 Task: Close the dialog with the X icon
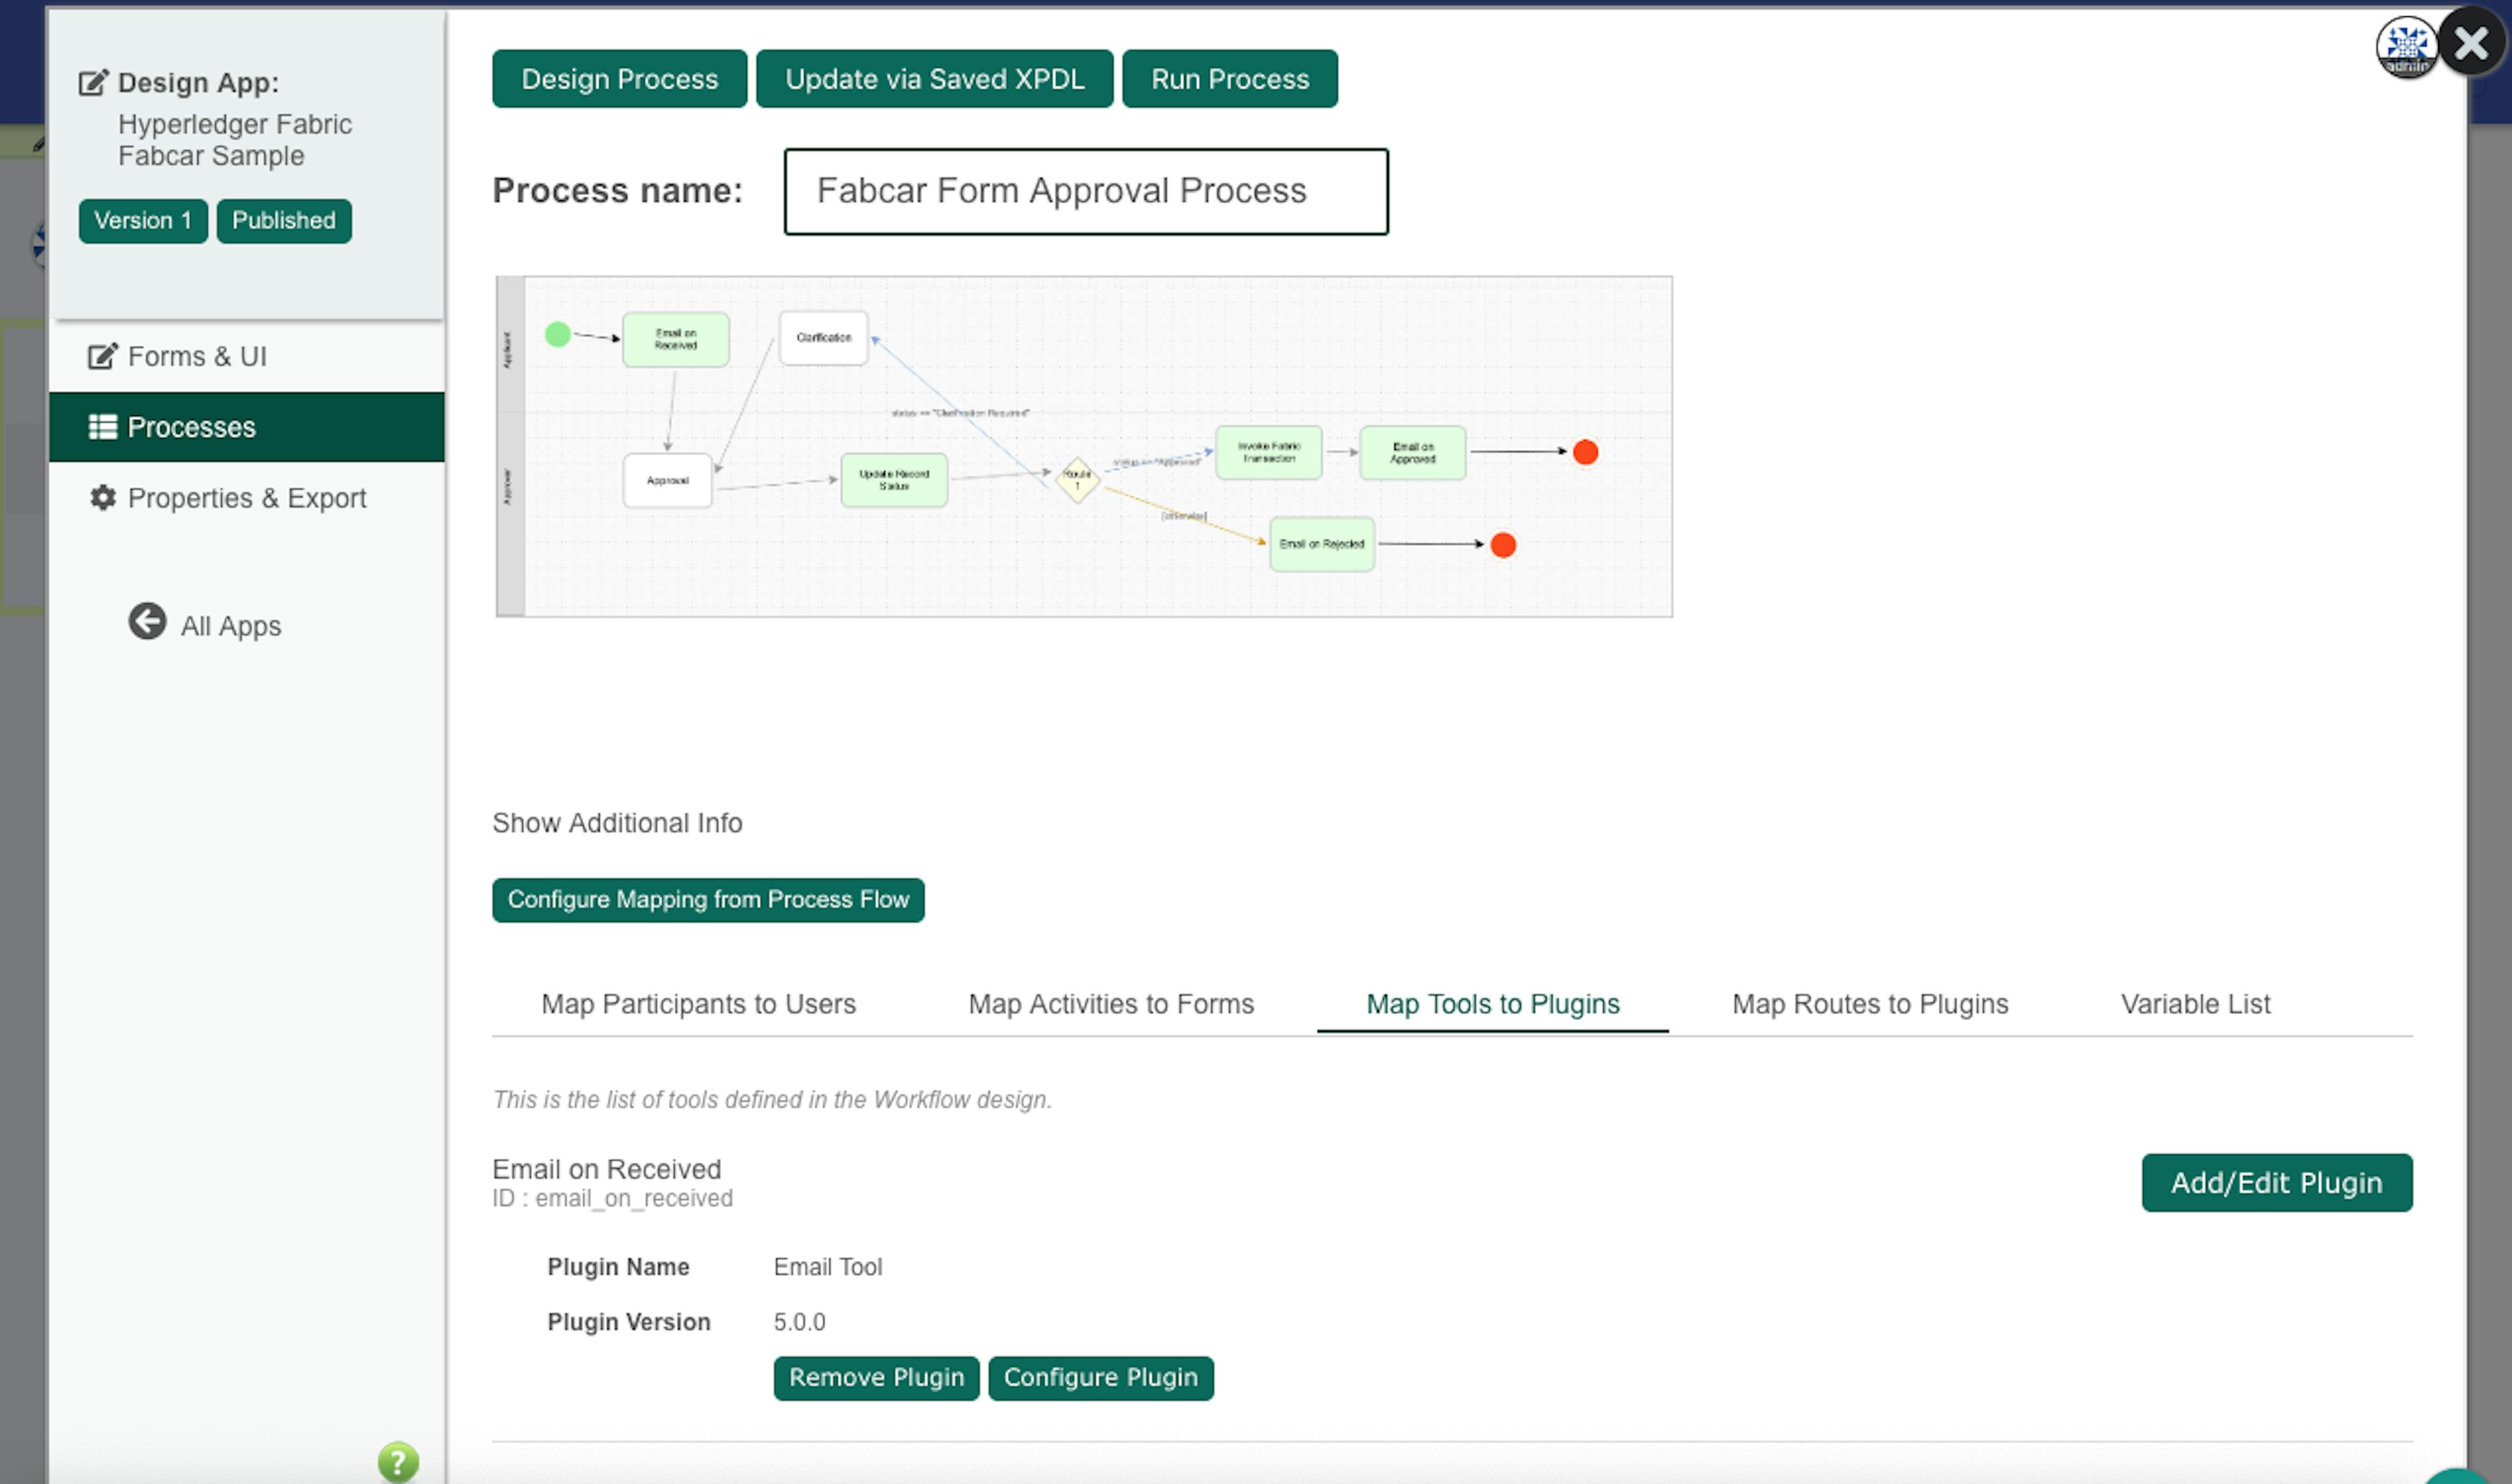2471,42
